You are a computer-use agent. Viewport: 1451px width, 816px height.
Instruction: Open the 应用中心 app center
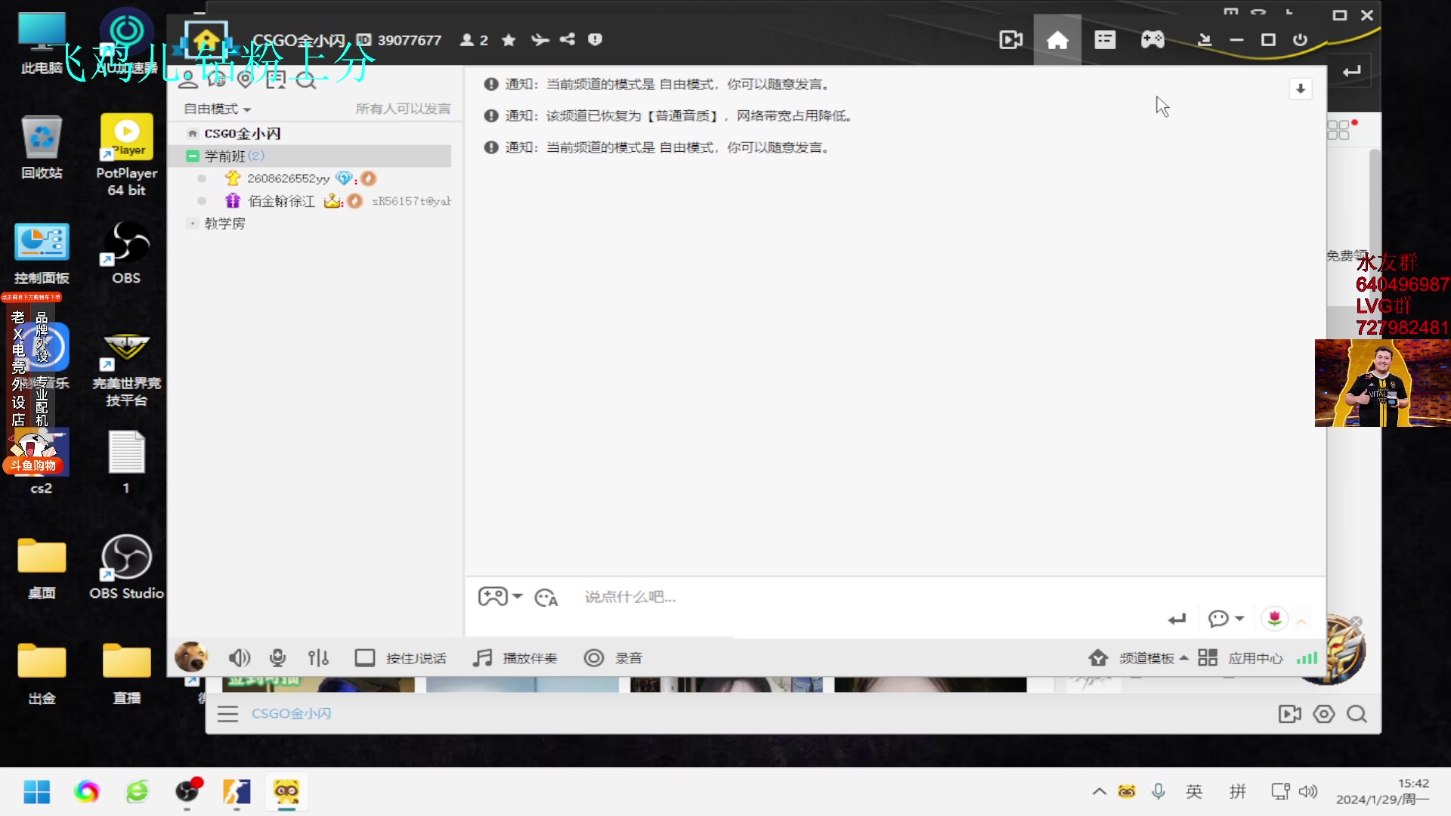point(1255,658)
